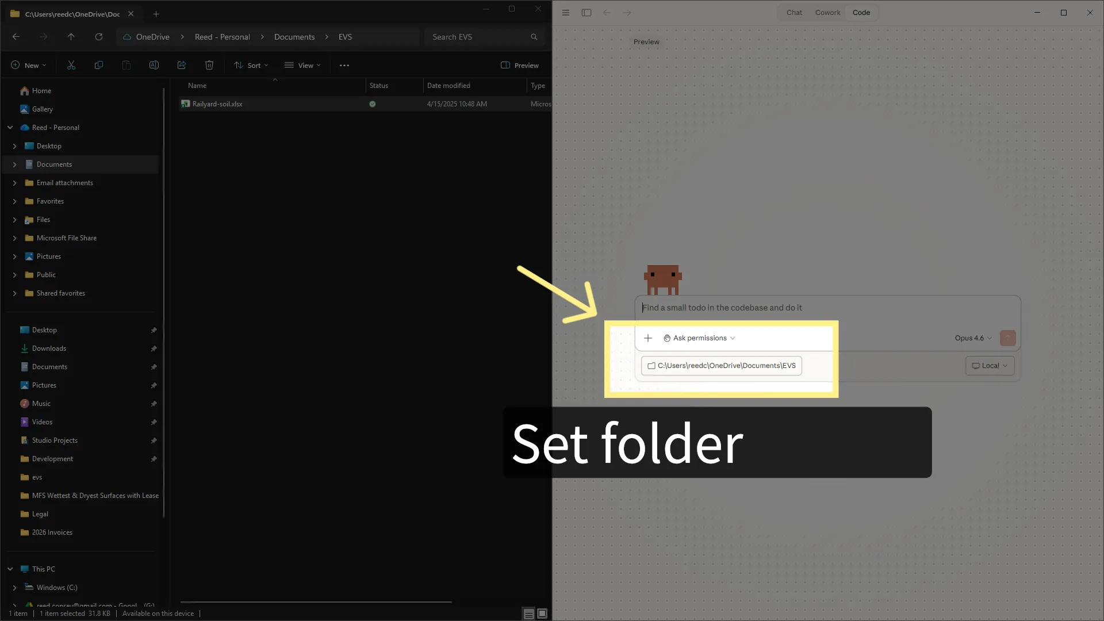Image resolution: width=1104 pixels, height=621 pixels.
Task: Expand the Pictures tree node under OneDrive
Action: click(x=15, y=256)
